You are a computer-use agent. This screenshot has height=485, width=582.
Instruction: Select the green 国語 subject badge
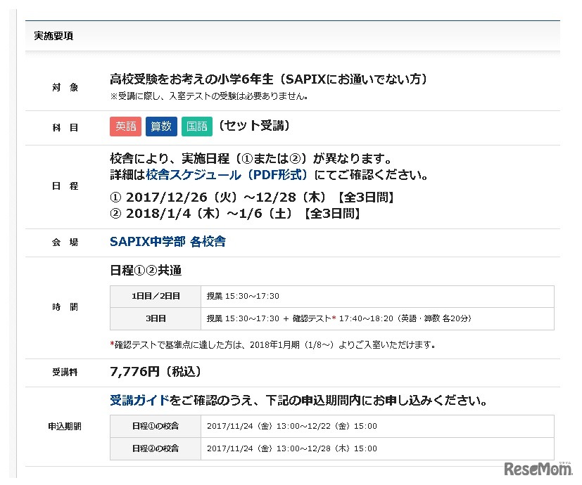pos(196,127)
